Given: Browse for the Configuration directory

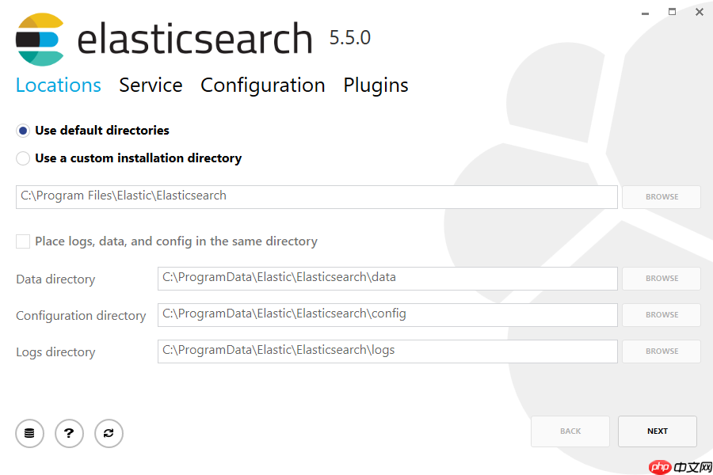Looking at the screenshot, I should [x=662, y=314].
